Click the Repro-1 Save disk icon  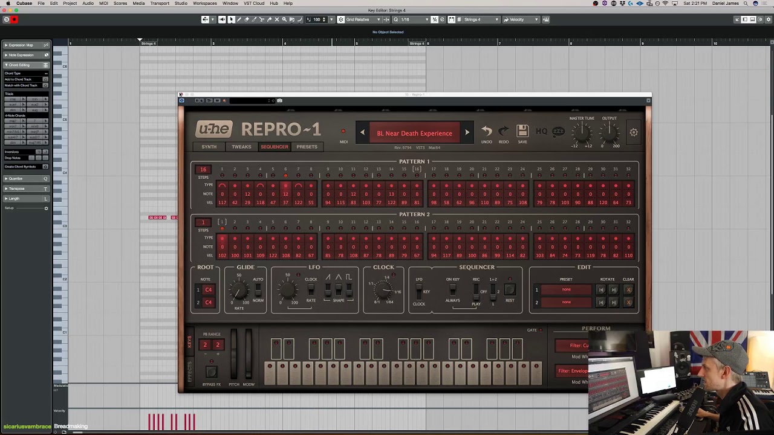click(x=522, y=130)
